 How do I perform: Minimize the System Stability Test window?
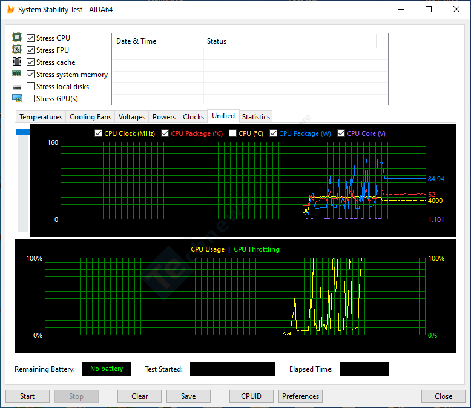point(401,9)
